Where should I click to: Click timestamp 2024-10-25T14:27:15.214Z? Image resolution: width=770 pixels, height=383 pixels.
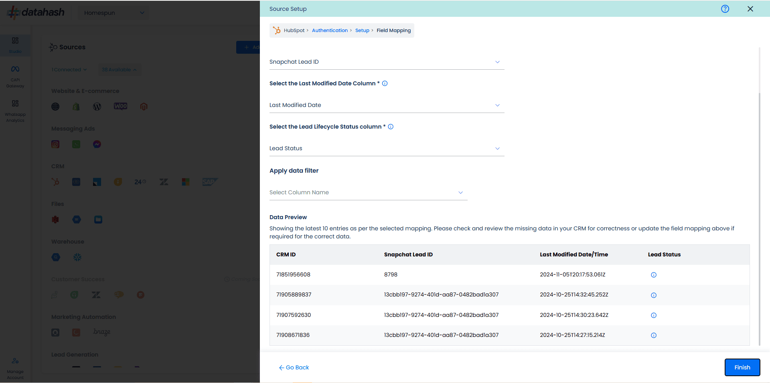point(572,335)
